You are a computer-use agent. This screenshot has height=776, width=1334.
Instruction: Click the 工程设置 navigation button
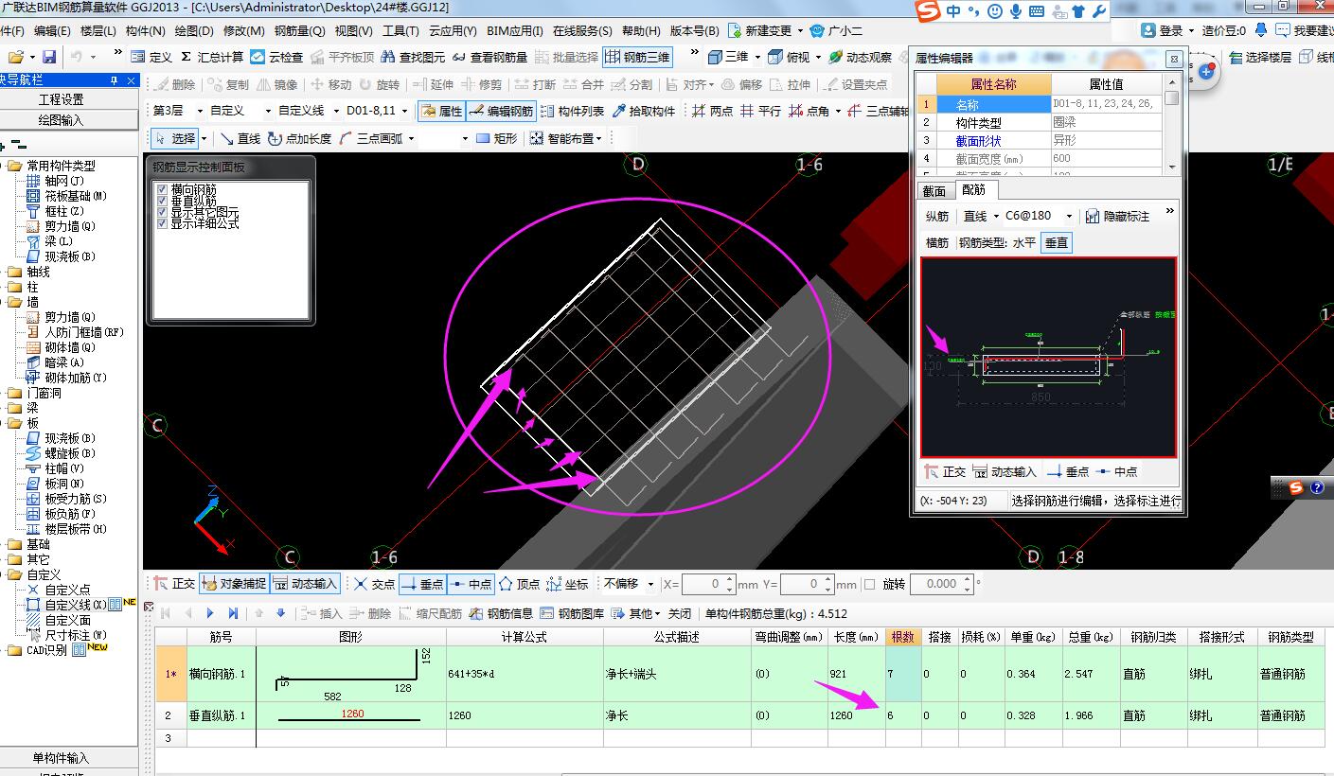click(61, 99)
